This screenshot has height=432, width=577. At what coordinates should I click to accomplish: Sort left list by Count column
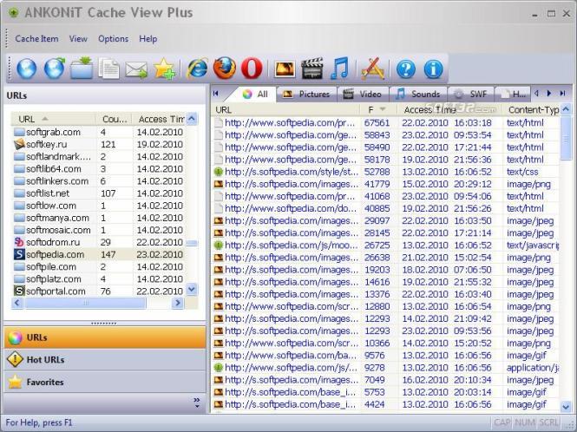[x=115, y=119]
